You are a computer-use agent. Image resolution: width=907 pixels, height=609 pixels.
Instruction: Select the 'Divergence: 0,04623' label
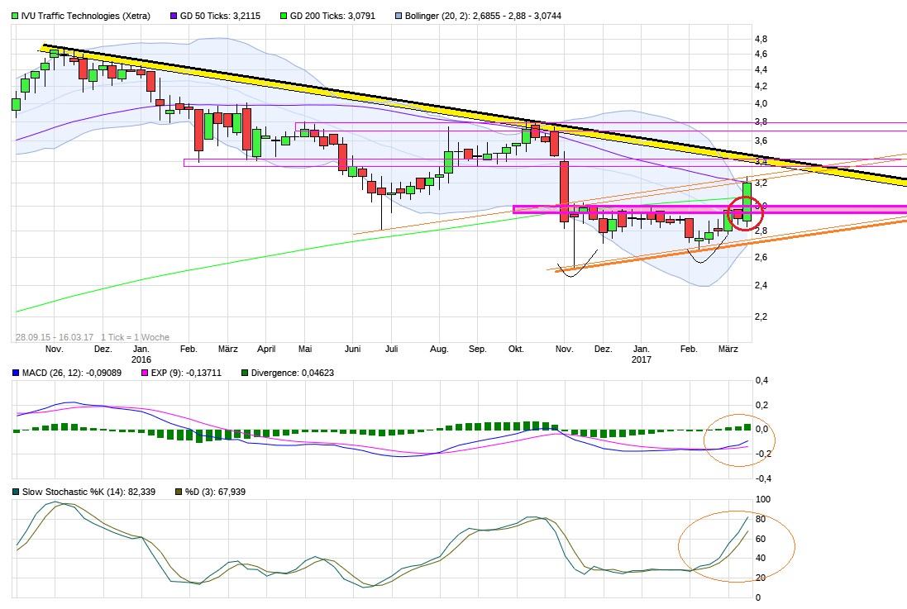(293, 373)
